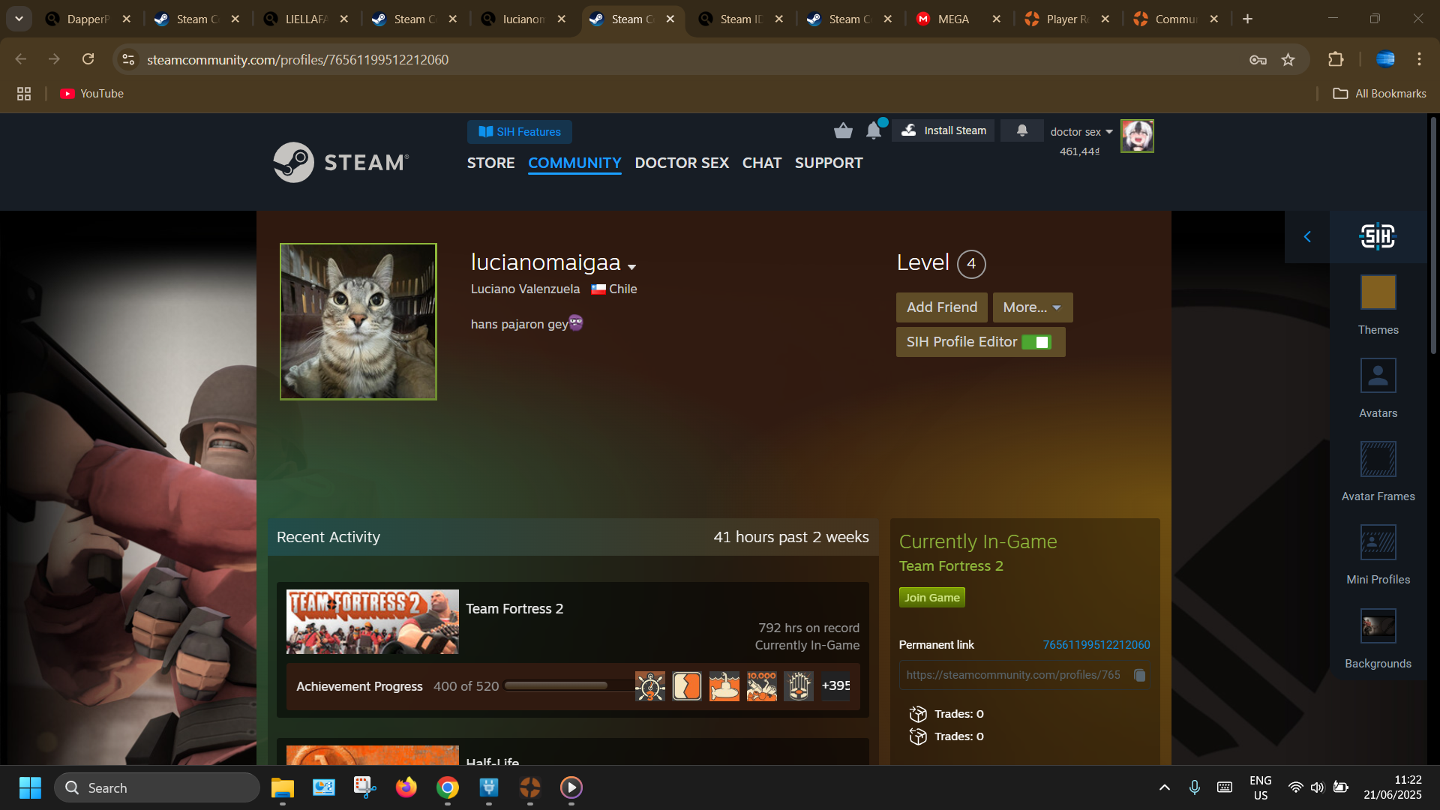Open the Team Fortress 2 title in Recent Activity
Image resolution: width=1440 pixels, height=810 pixels.
pyautogui.click(x=514, y=609)
